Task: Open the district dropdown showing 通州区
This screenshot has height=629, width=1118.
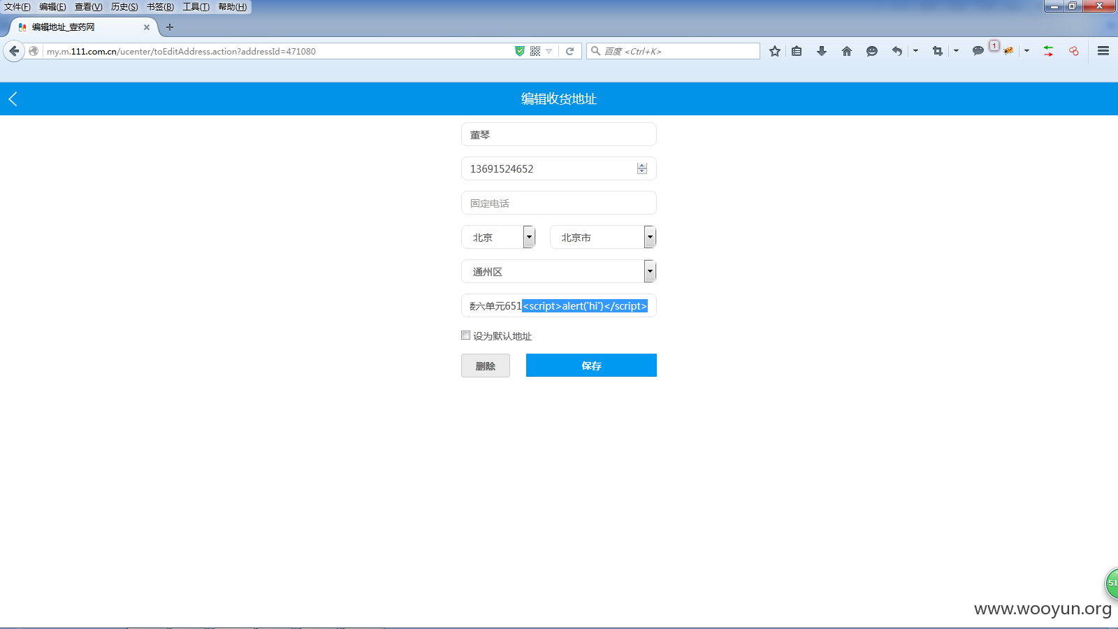Action: pyautogui.click(x=559, y=271)
